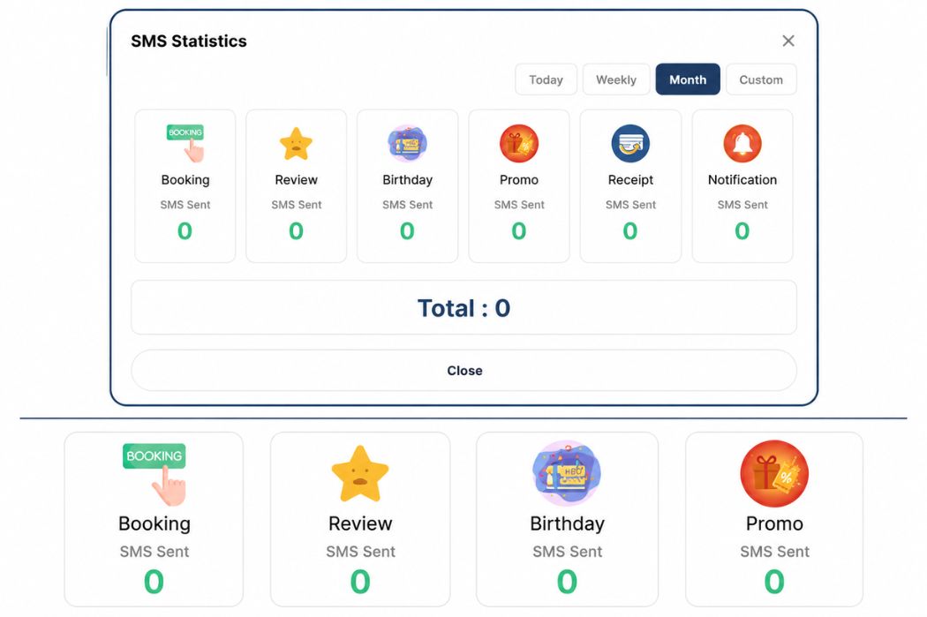
Task: Click the Notification count 0 in the dialog
Action: (x=742, y=230)
